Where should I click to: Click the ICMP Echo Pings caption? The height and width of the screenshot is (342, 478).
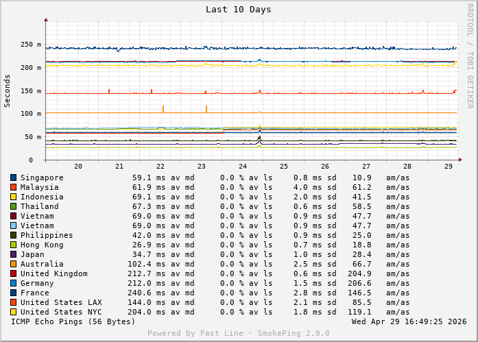pyautogui.click(x=73, y=321)
